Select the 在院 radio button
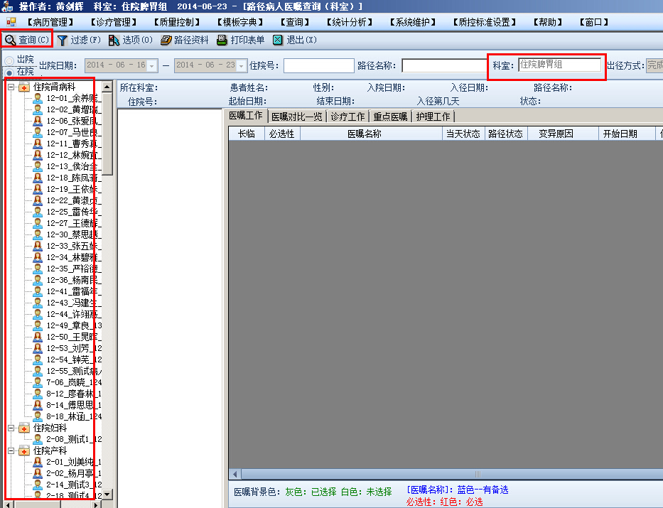Viewport: 663px width, 508px height. coord(9,72)
